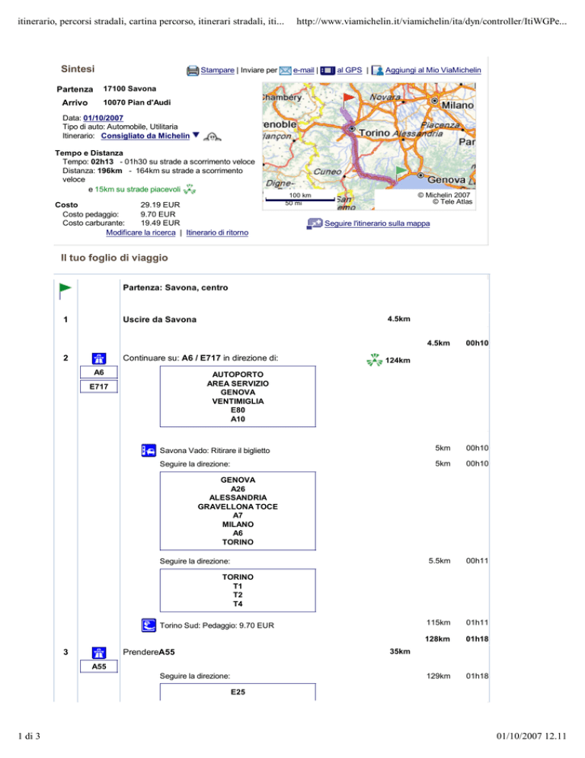This screenshot has width=585, height=758.
Task: Click the E717 road sign badge
Action: tap(98, 387)
